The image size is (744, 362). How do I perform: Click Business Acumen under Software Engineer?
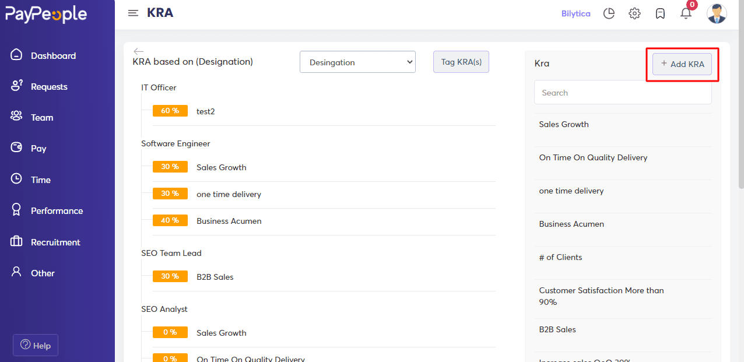[229, 221]
